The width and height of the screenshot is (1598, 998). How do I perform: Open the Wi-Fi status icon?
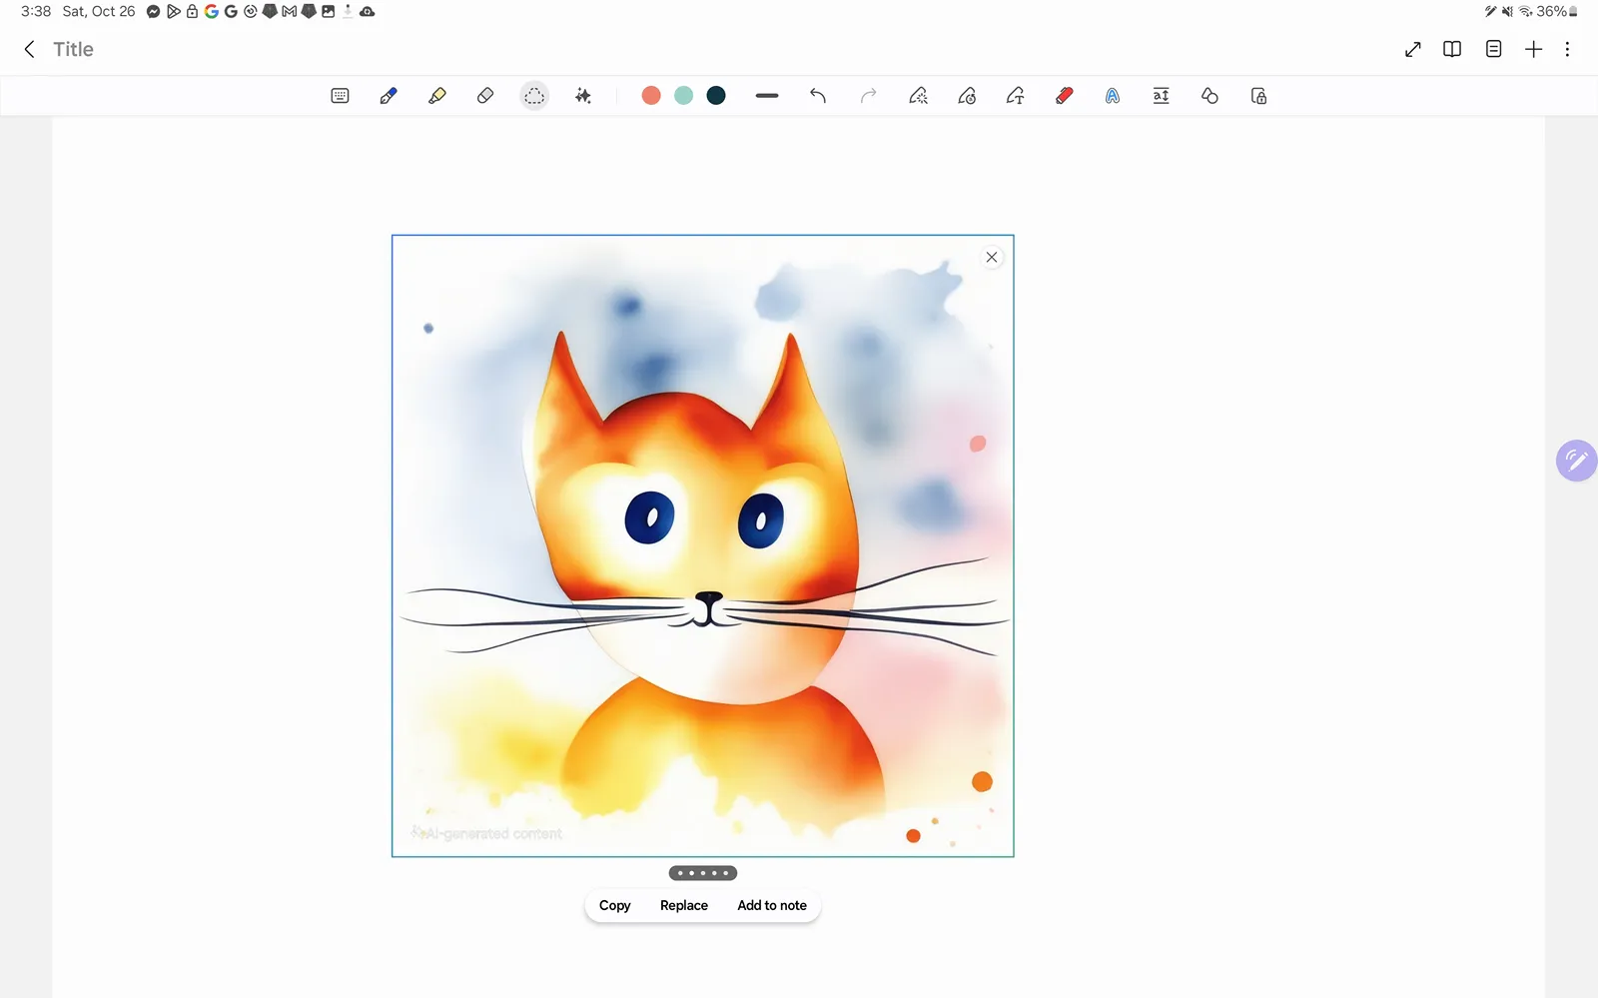tap(1525, 11)
